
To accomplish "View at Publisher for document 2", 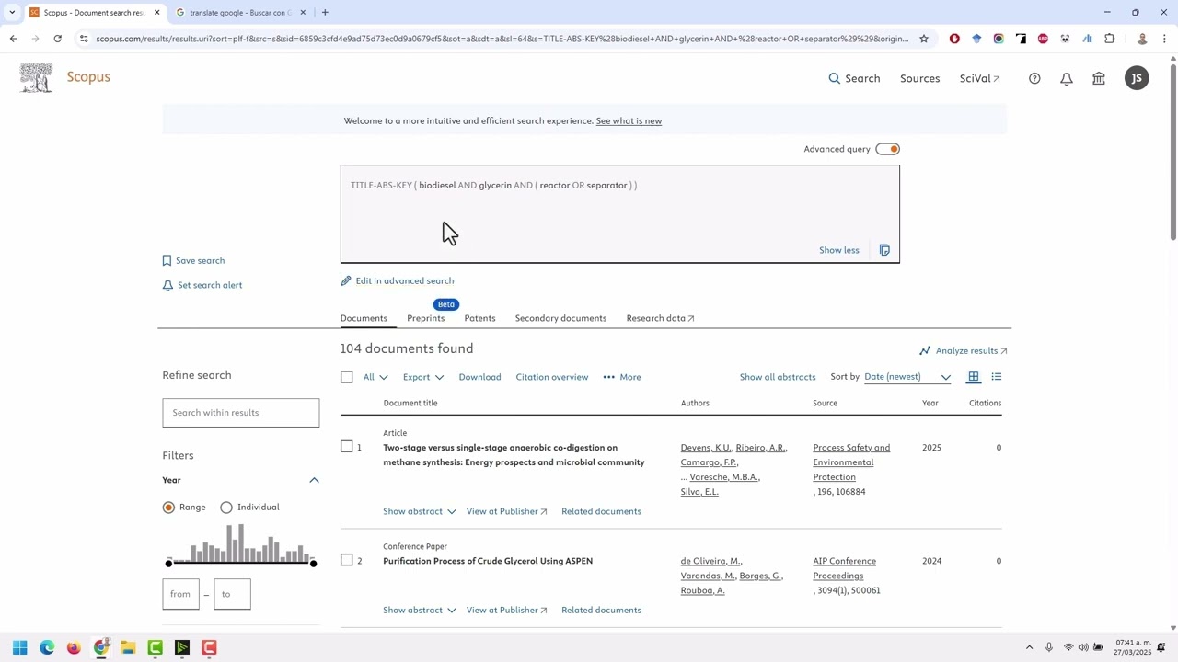I will [x=506, y=610].
